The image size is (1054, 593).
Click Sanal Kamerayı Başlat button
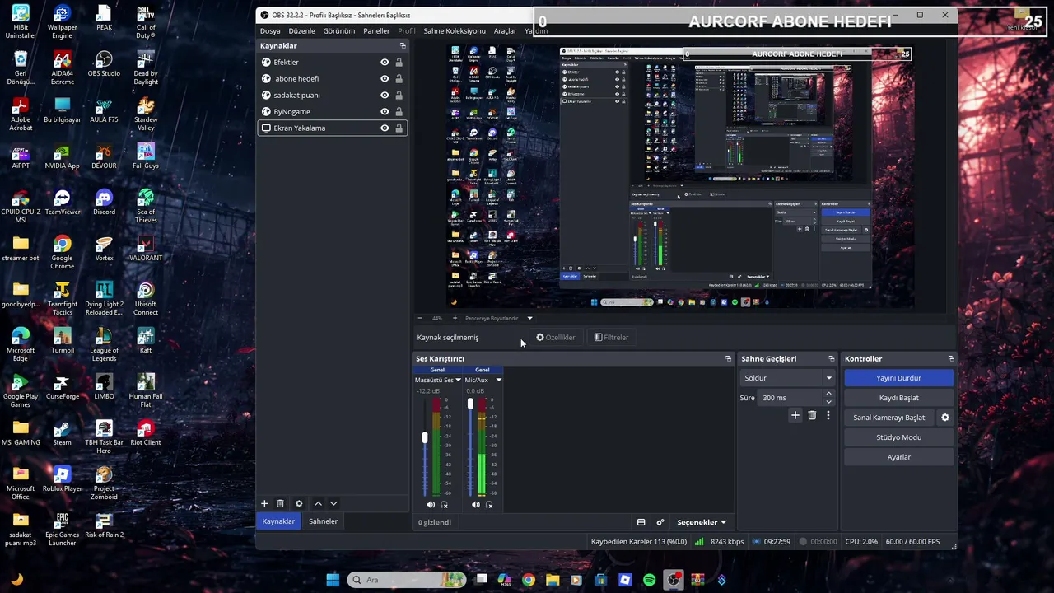889,418
